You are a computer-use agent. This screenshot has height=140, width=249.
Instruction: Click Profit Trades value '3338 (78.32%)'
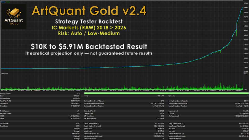[159, 126]
